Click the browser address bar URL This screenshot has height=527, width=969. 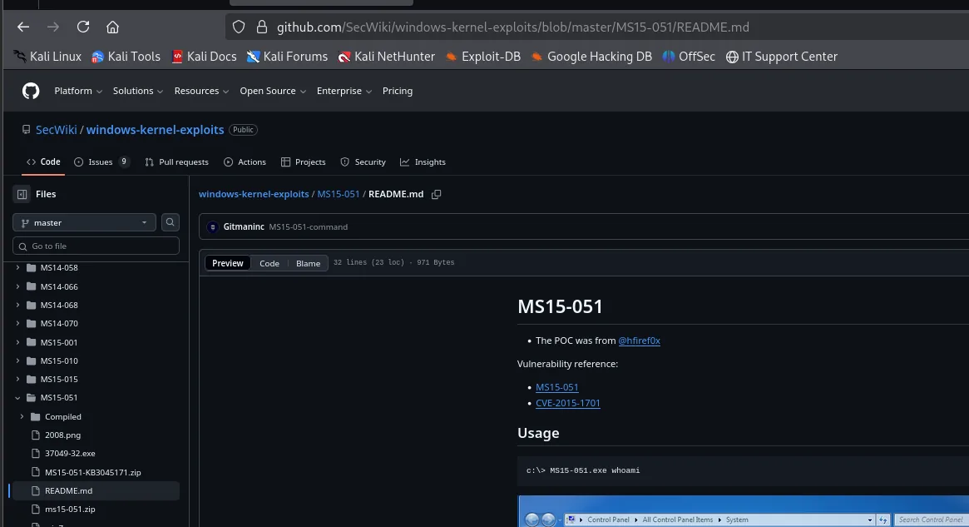coord(513,27)
